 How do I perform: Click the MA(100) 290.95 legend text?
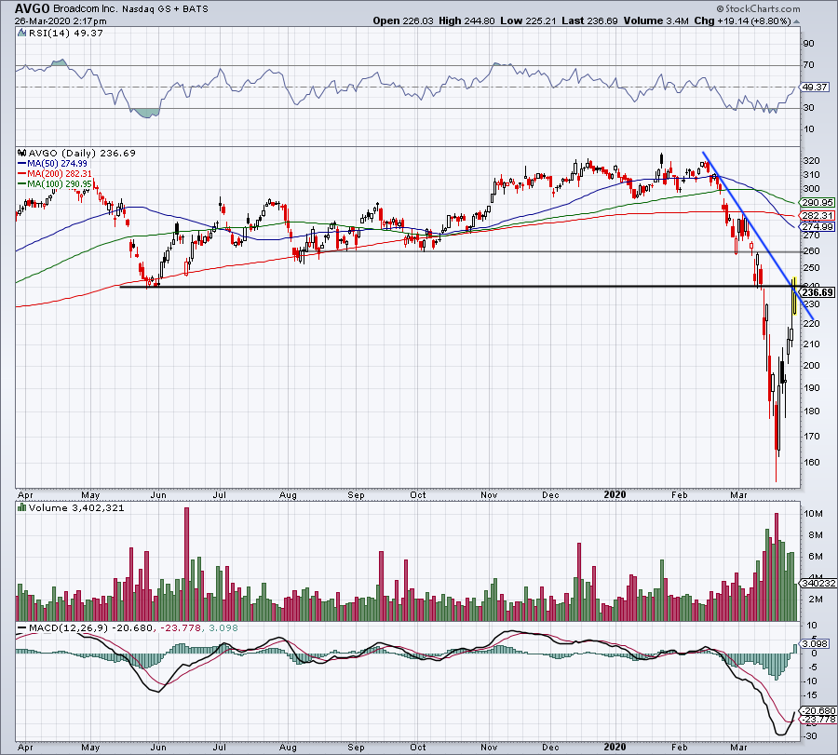(x=60, y=183)
